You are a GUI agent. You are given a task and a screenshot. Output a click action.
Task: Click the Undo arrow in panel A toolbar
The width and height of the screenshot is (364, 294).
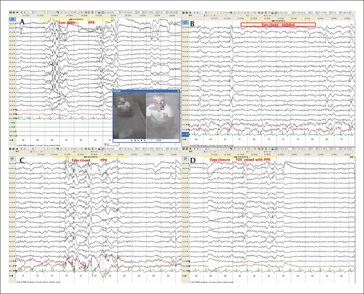click(x=58, y=12)
